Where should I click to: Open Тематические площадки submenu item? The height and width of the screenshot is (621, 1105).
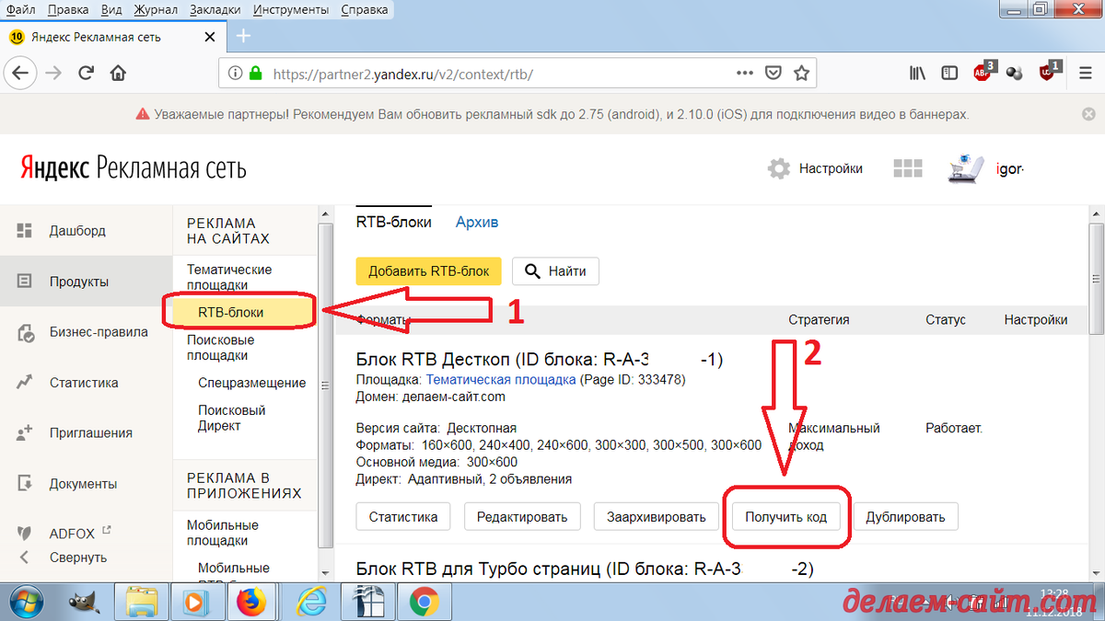pos(229,278)
